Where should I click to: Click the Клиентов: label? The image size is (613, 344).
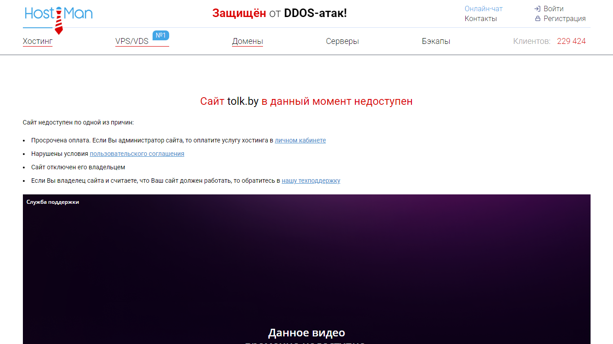(532, 41)
